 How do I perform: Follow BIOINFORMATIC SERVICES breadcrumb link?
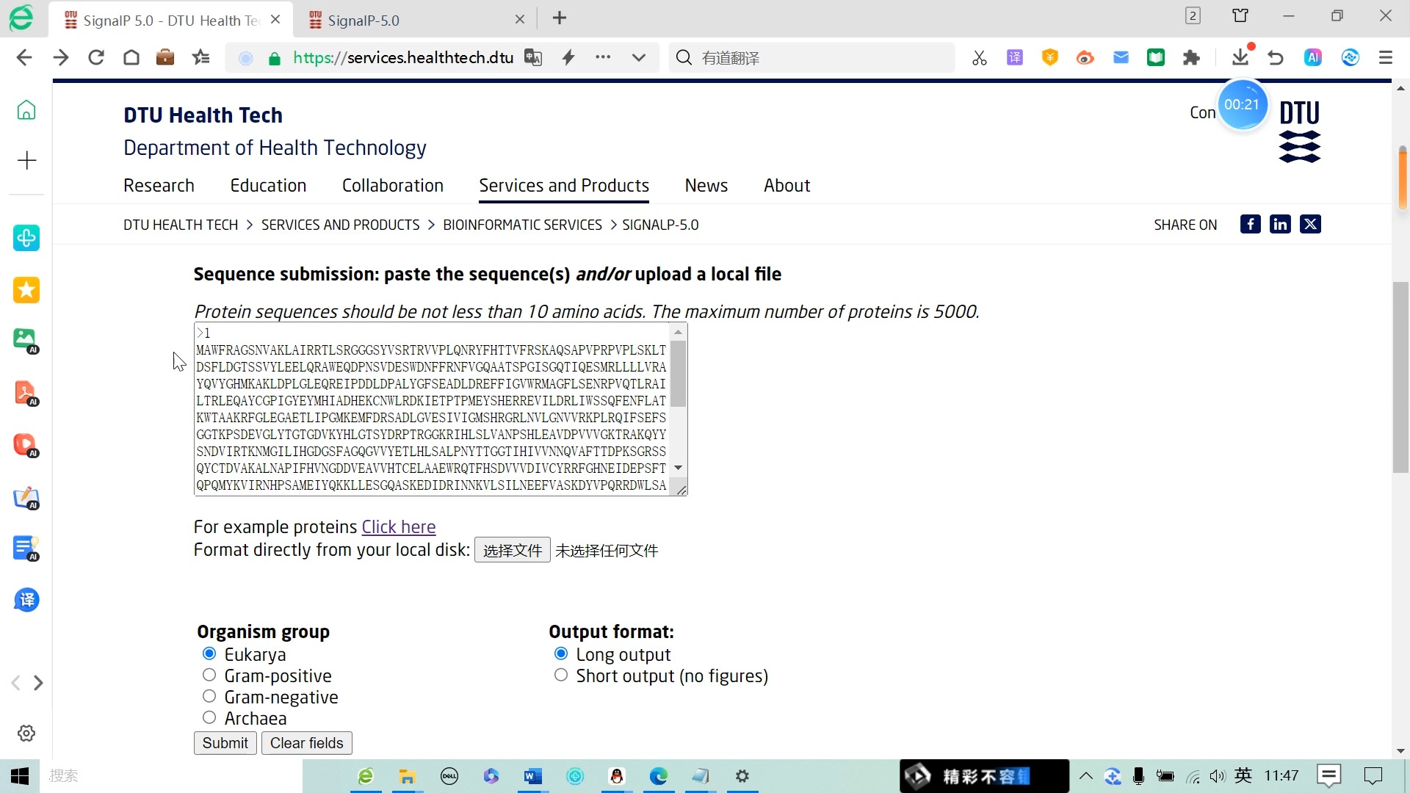click(522, 225)
